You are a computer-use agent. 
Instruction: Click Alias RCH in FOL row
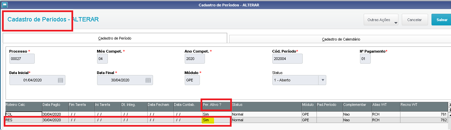click(x=386, y=114)
